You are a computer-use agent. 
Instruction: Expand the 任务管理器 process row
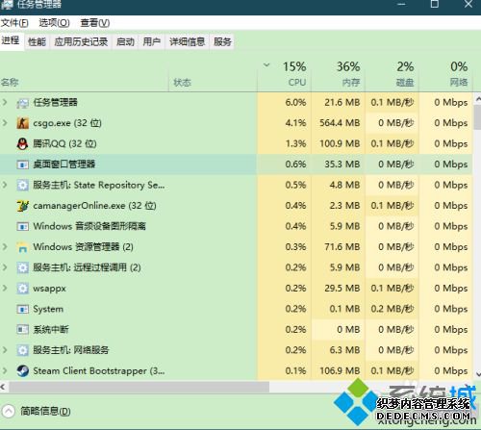click(x=5, y=102)
